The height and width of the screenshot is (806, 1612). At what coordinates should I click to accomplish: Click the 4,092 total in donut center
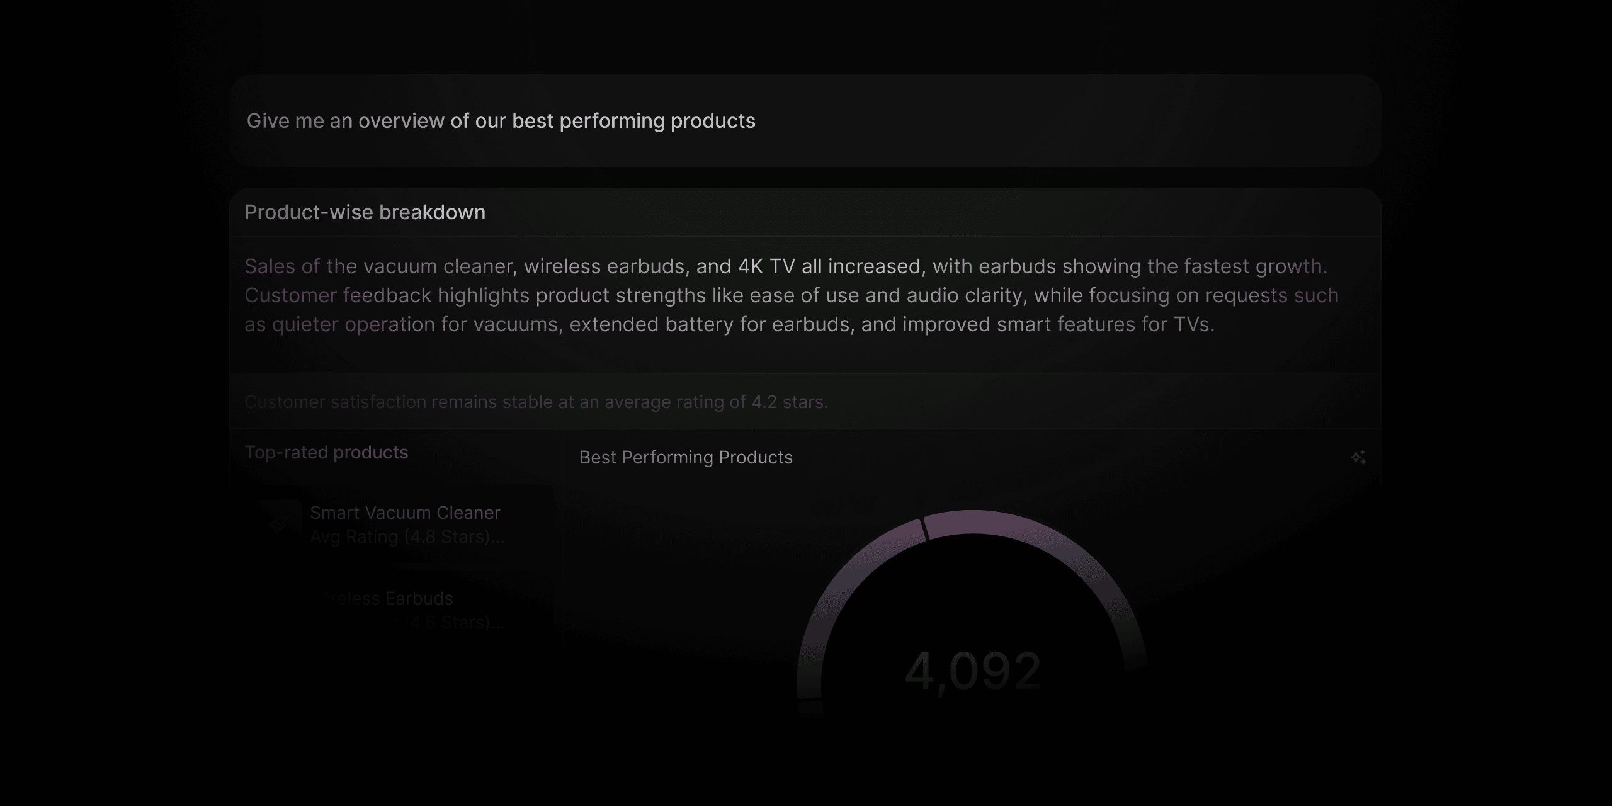point(972,671)
